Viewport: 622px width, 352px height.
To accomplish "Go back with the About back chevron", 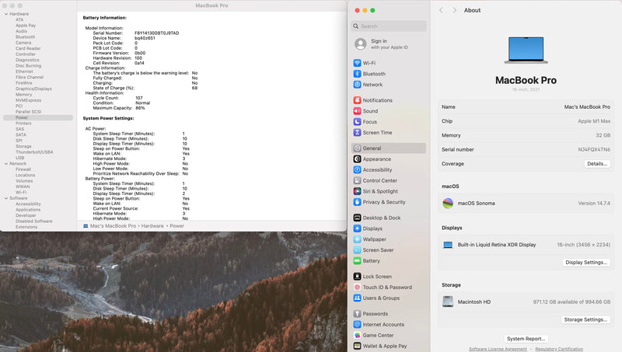I will (x=441, y=10).
